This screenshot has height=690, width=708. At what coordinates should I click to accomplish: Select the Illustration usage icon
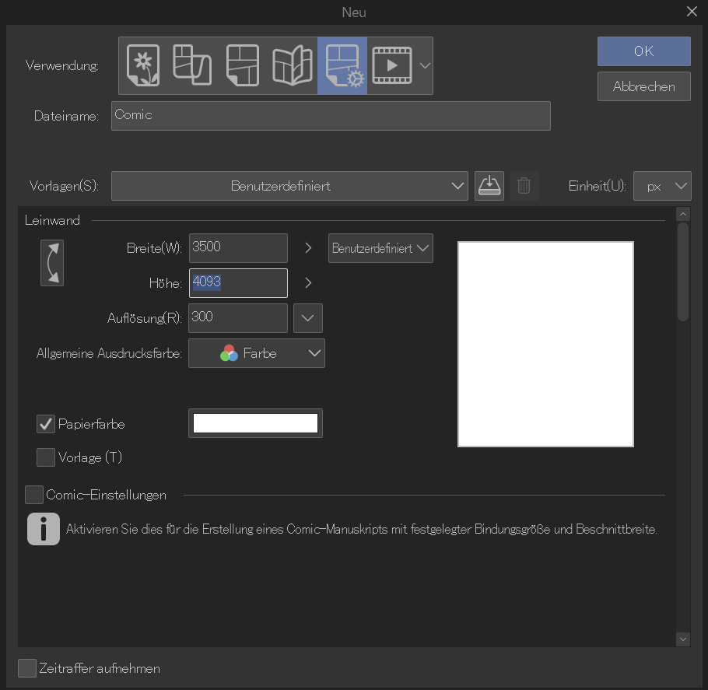click(142, 65)
